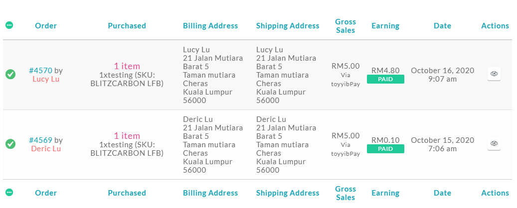
Task: Open order #4569 link
Action: tap(40, 140)
